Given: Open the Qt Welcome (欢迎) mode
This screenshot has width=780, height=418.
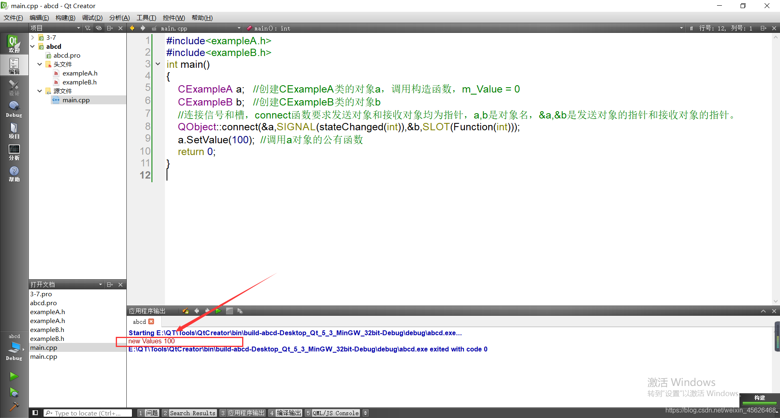Looking at the screenshot, I should pos(14,43).
